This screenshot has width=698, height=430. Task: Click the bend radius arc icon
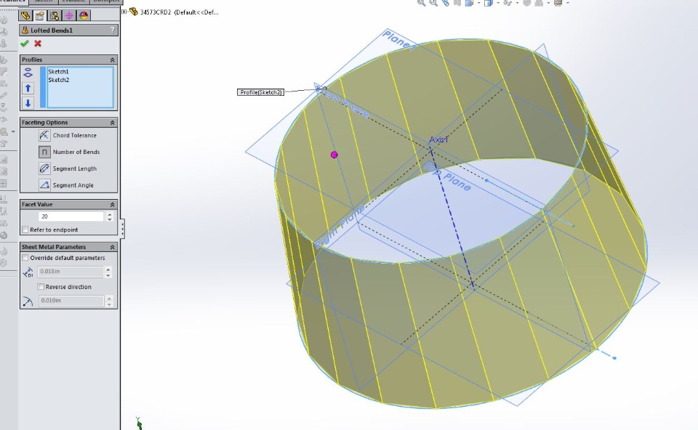[x=28, y=301]
